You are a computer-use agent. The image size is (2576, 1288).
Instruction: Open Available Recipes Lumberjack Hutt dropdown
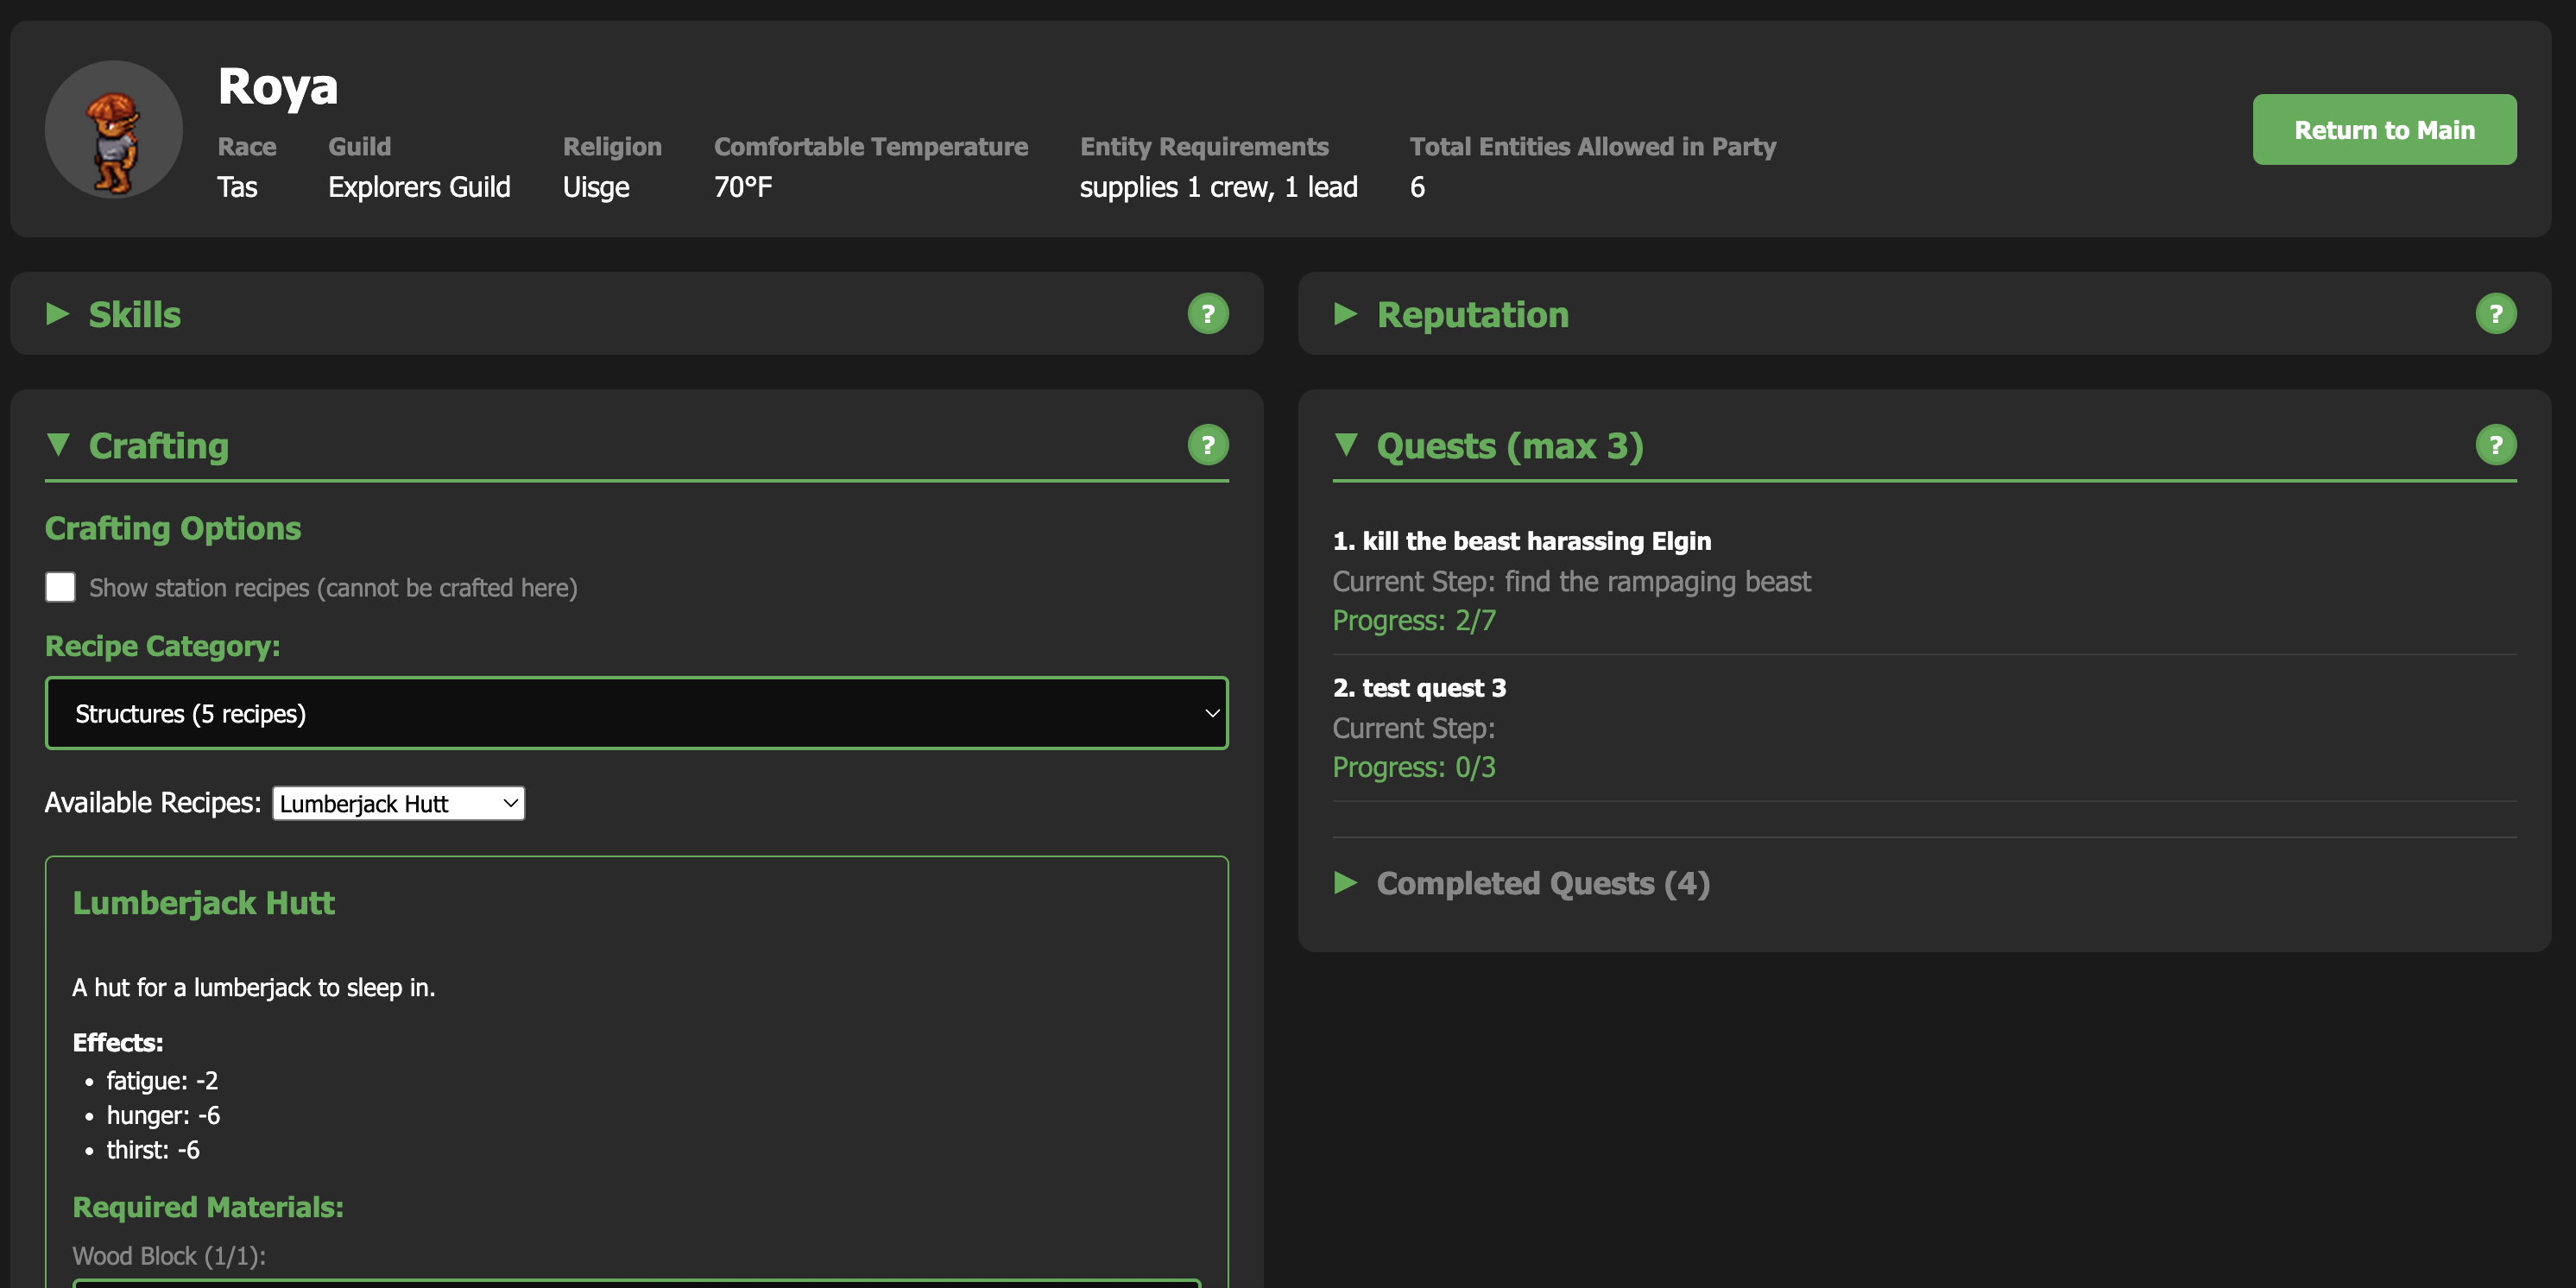click(398, 803)
